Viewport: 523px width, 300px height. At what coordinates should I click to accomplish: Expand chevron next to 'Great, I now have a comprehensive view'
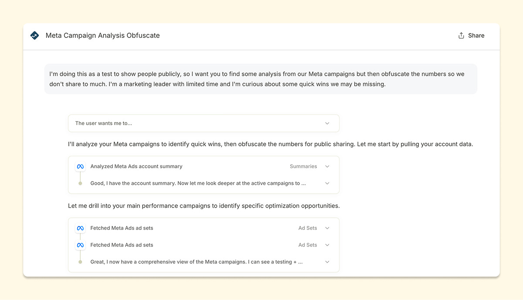327,262
